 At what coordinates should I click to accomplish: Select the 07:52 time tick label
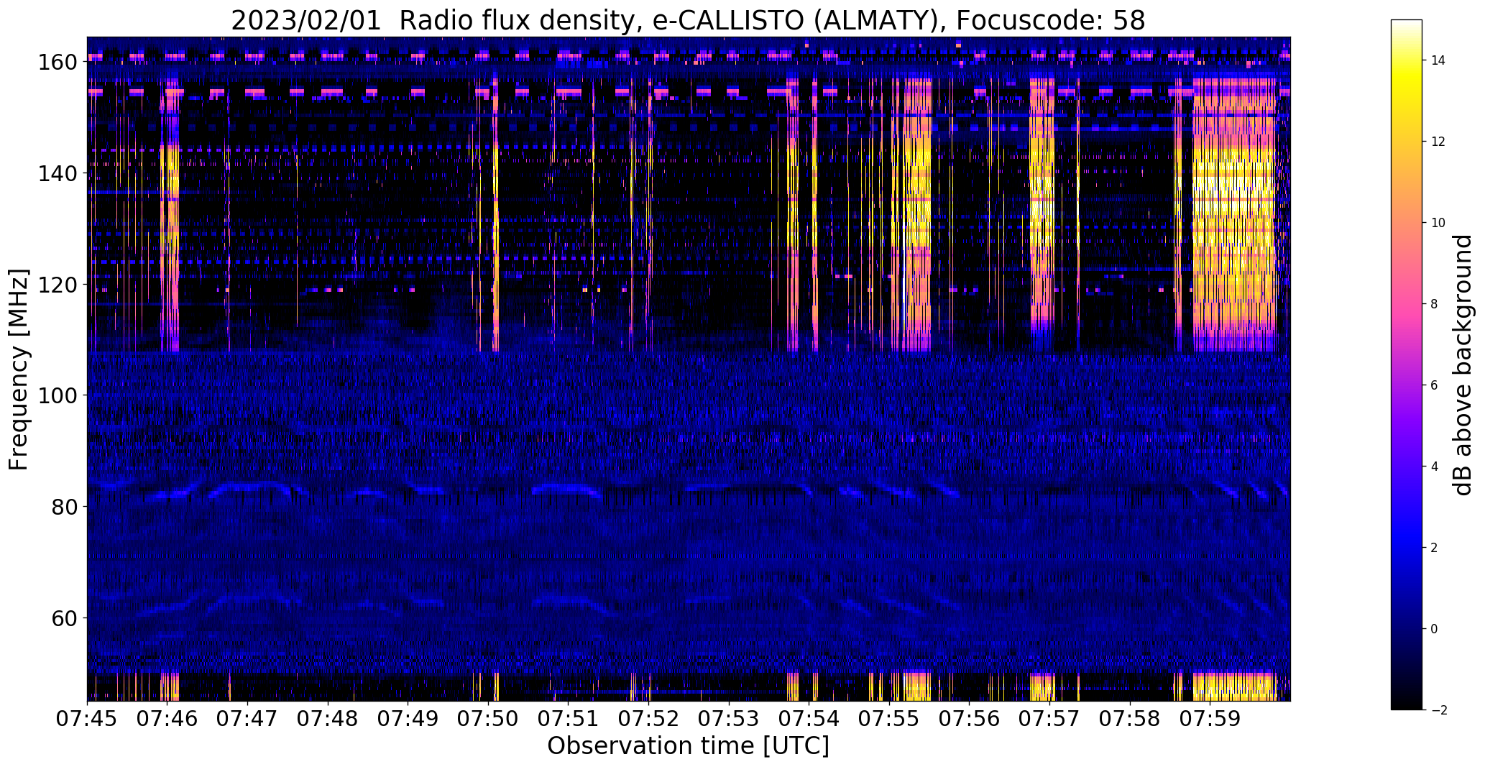[x=649, y=718]
